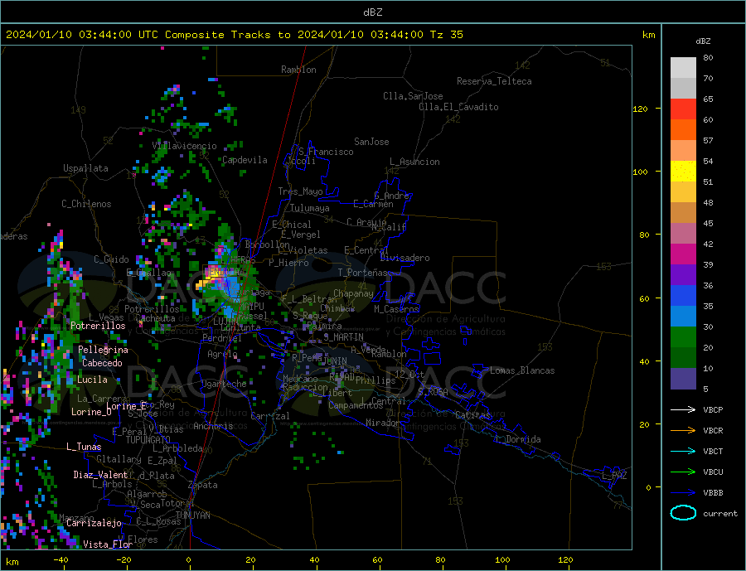Image resolution: width=746 pixels, height=571 pixels.
Task: Click the white 'Lucila' label
Action: click(92, 380)
